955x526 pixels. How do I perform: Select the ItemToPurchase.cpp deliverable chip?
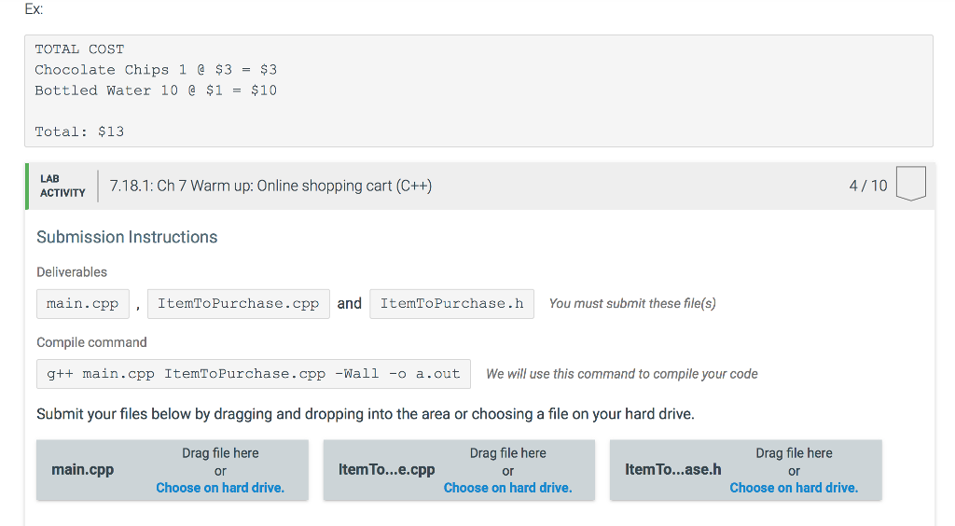[238, 304]
